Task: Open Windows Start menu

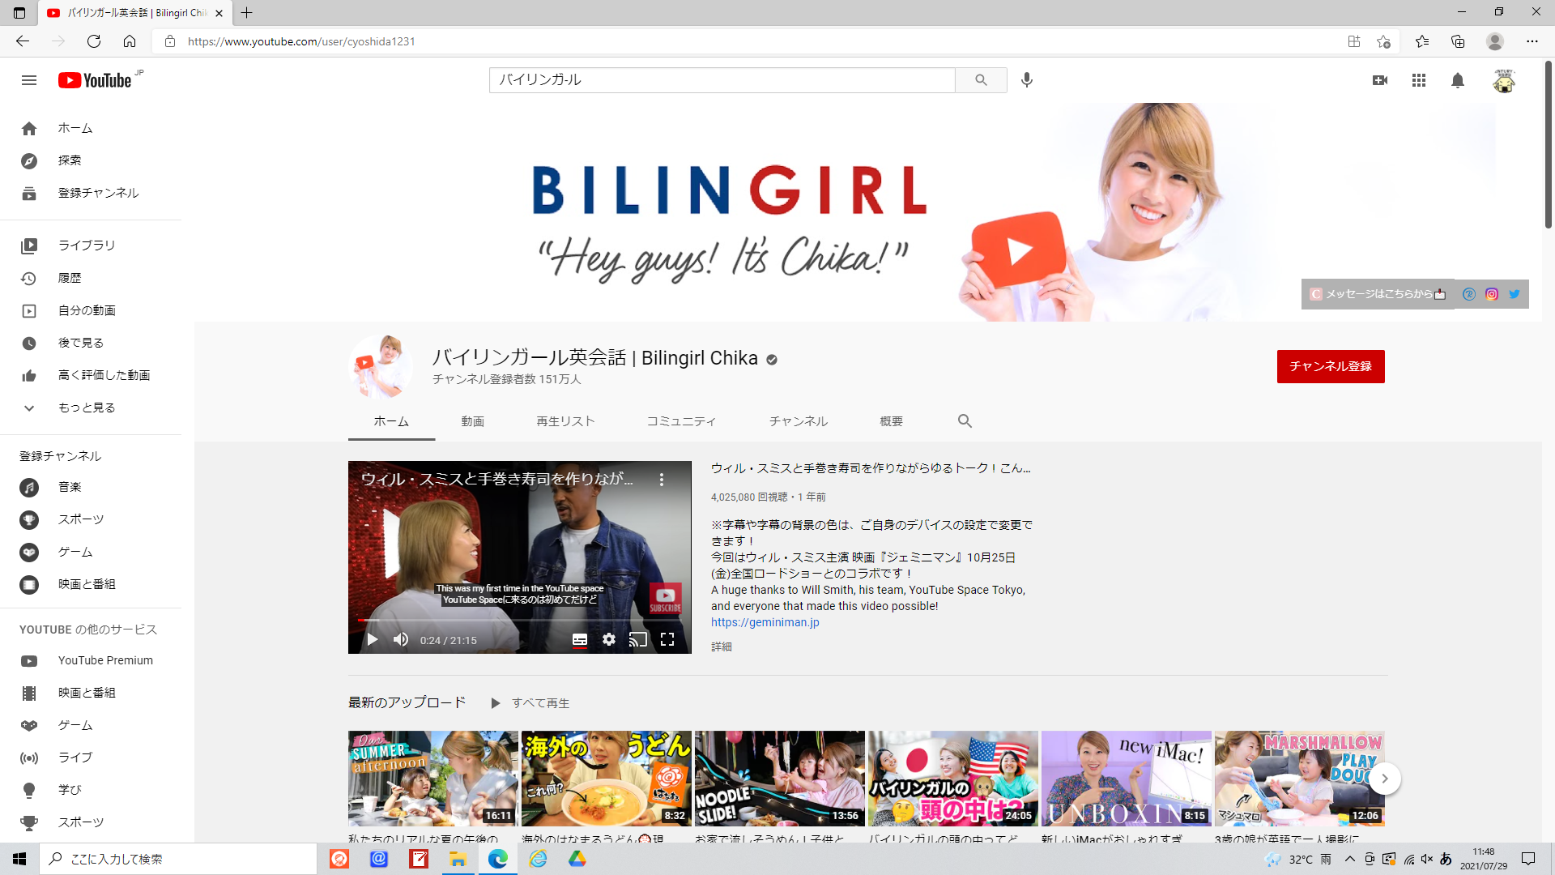Action: click(x=19, y=859)
